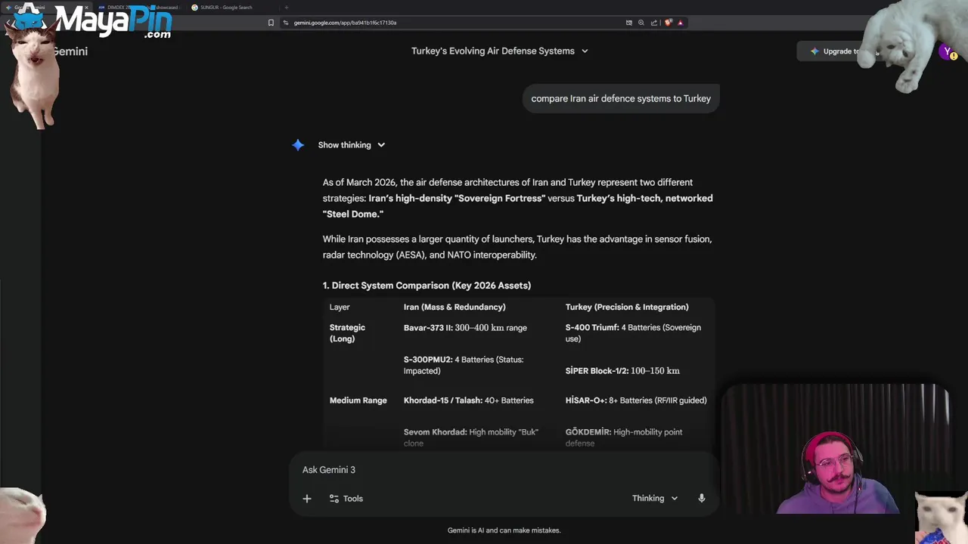Click the Gemini sparkle icon beside Show thinking
The height and width of the screenshot is (544, 968).
click(x=298, y=145)
